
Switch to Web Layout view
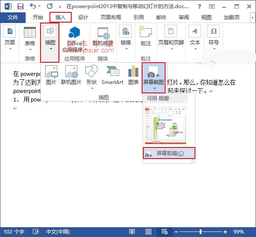(165, 231)
